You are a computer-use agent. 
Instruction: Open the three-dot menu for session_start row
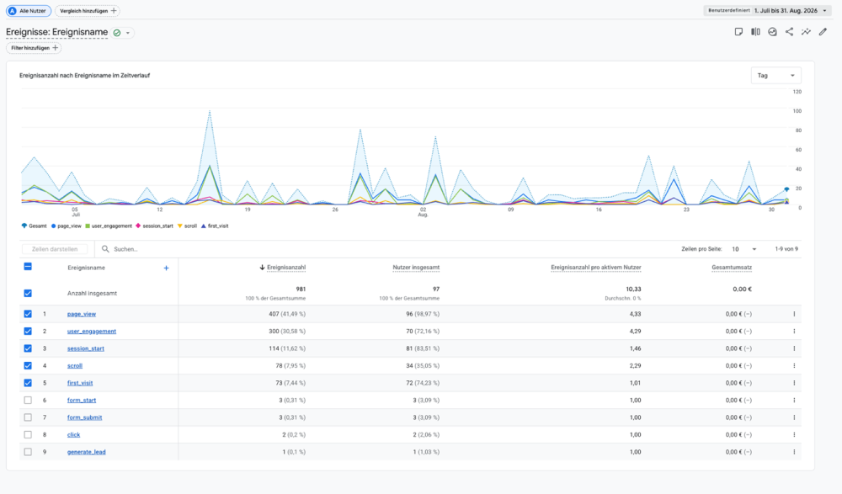point(794,348)
